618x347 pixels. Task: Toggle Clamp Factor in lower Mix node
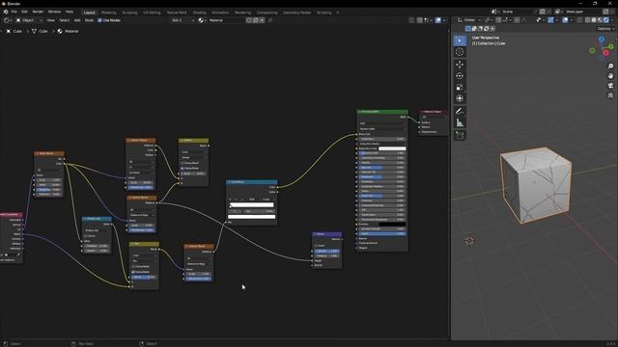(133, 272)
